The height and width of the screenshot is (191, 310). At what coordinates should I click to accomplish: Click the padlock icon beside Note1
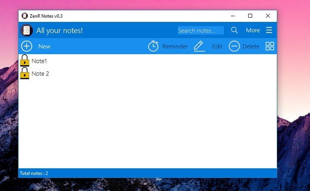(25, 61)
